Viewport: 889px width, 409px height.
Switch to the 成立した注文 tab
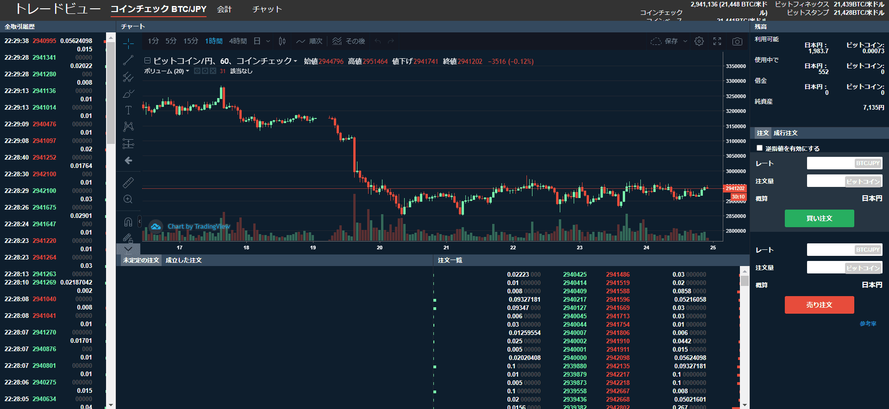pyautogui.click(x=183, y=260)
